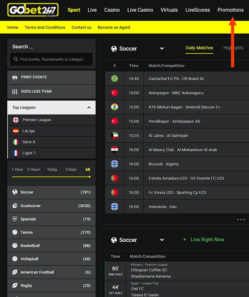Click the Specials shield icon
Screen dimensions: 249x297
pos(15,219)
